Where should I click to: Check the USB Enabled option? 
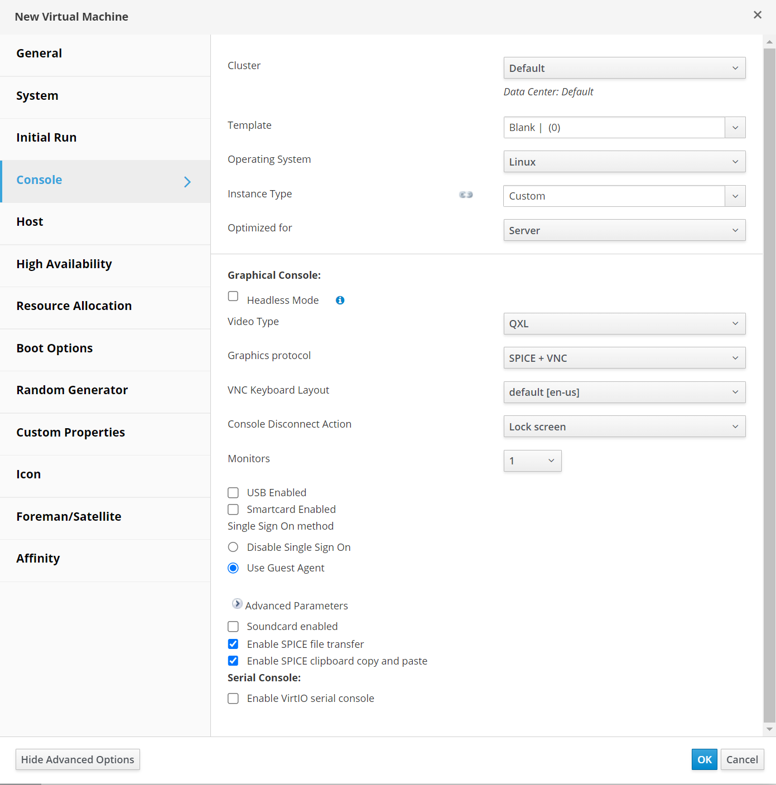point(233,493)
